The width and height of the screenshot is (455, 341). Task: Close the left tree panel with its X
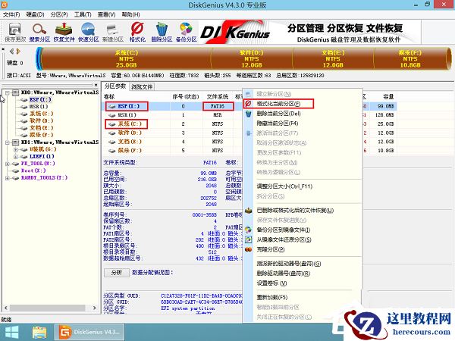click(x=96, y=85)
